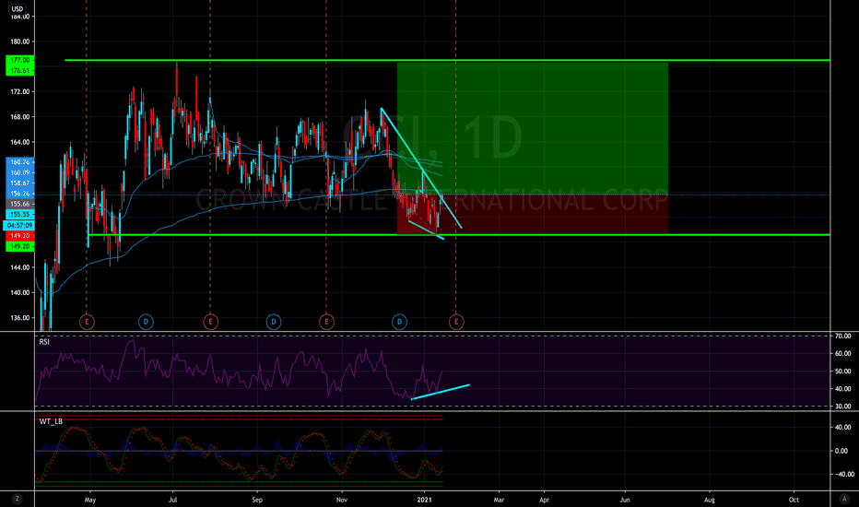Open the dividend marker before 2021
The width and height of the screenshot is (859, 507).
pyautogui.click(x=399, y=322)
